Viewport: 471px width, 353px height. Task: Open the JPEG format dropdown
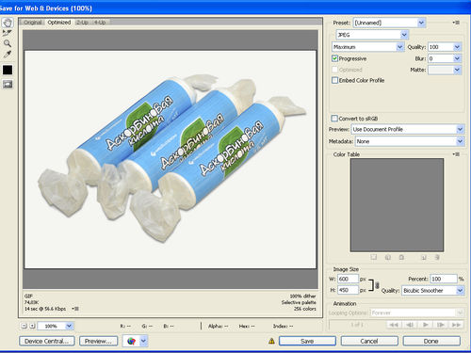click(372, 35)
